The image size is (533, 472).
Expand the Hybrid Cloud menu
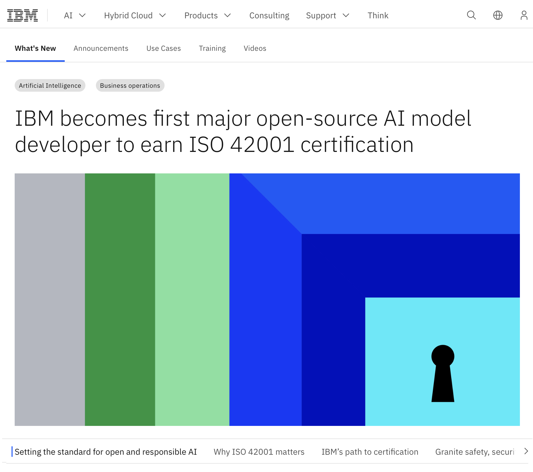[135, 15]
